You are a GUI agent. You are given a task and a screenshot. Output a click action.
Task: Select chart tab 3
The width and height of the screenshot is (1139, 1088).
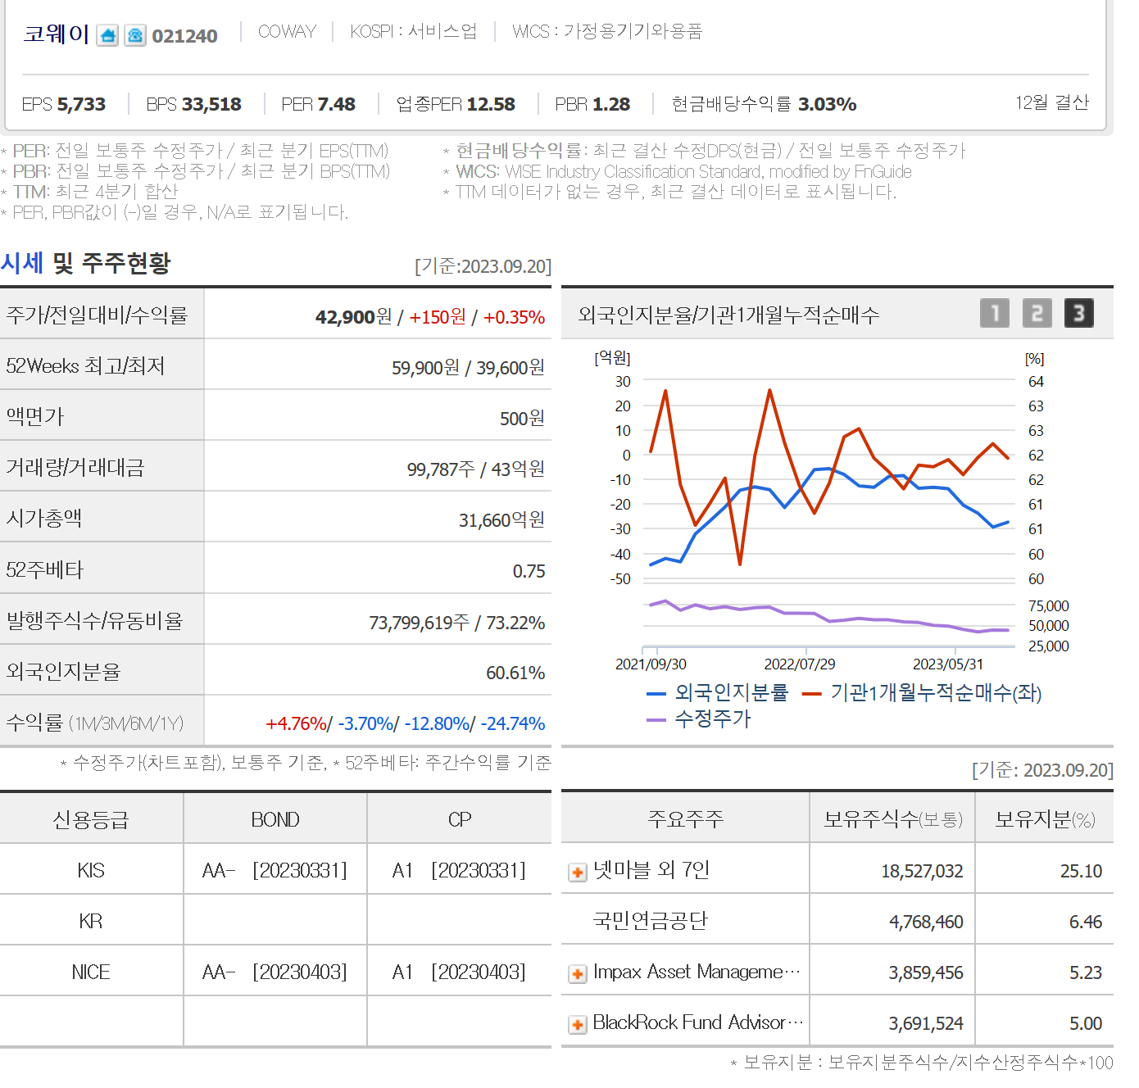pyautogui.click(x=1078, y=313)
